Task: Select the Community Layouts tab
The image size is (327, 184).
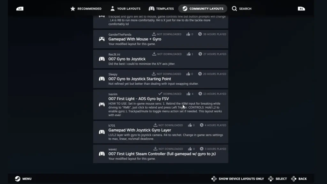Action: (203, 9)
